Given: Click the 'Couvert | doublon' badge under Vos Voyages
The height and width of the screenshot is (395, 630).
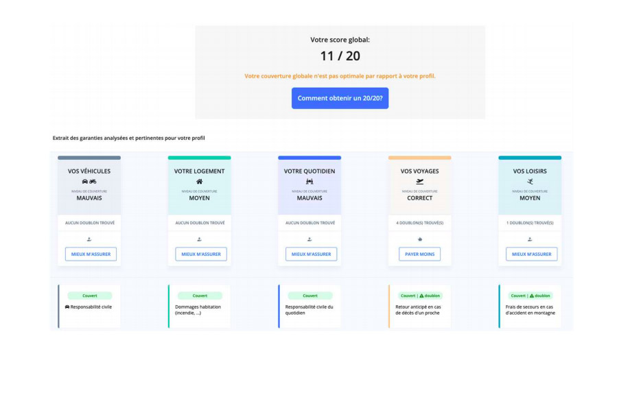Looking at the screenshot, I should coord(420,296).
